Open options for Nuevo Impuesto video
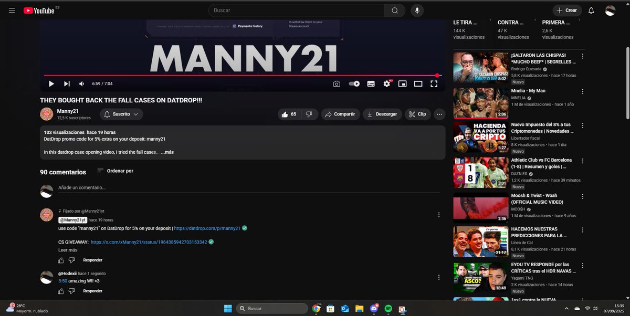 582,126
